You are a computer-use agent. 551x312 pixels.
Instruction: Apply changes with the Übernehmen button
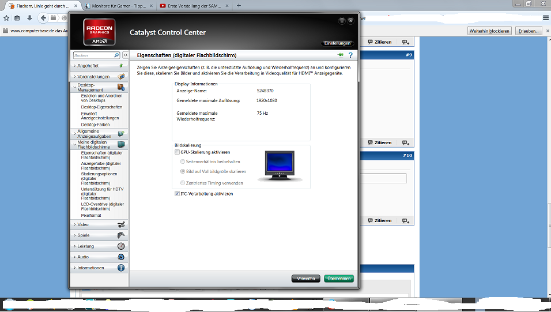[339, 279]
